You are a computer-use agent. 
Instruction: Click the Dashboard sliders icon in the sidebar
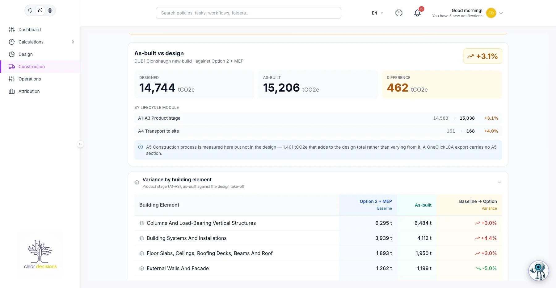coord(12,30)
